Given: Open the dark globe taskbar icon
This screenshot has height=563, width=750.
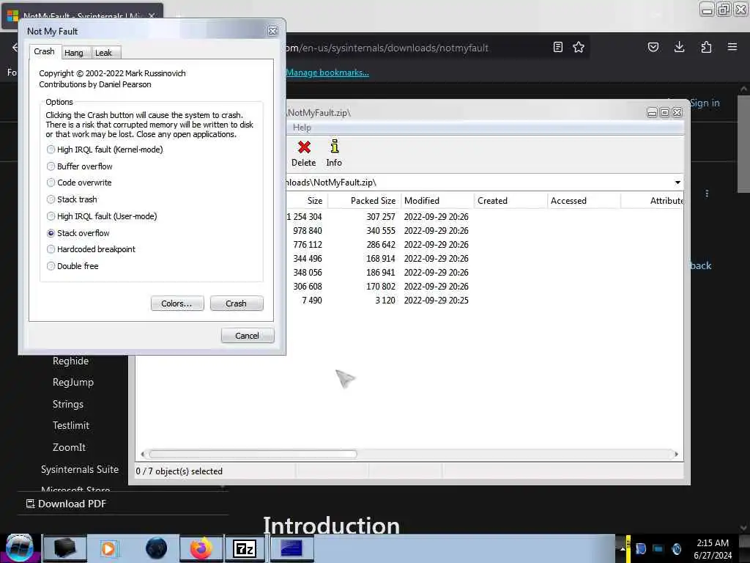Looking at the screenshot, I should click(x=156, y=548).
